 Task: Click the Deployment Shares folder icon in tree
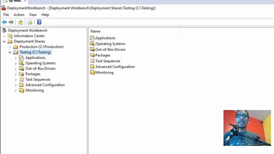[x=10, y=41]
